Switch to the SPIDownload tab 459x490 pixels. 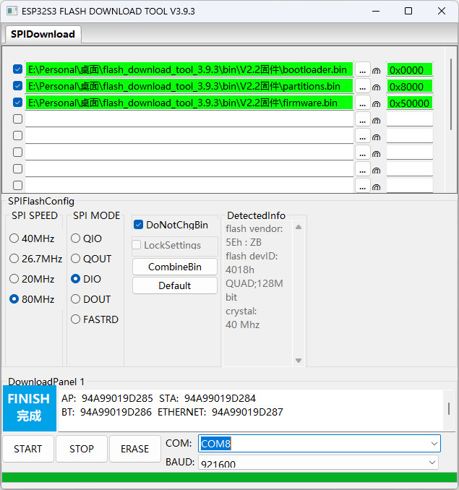[43, 34]
